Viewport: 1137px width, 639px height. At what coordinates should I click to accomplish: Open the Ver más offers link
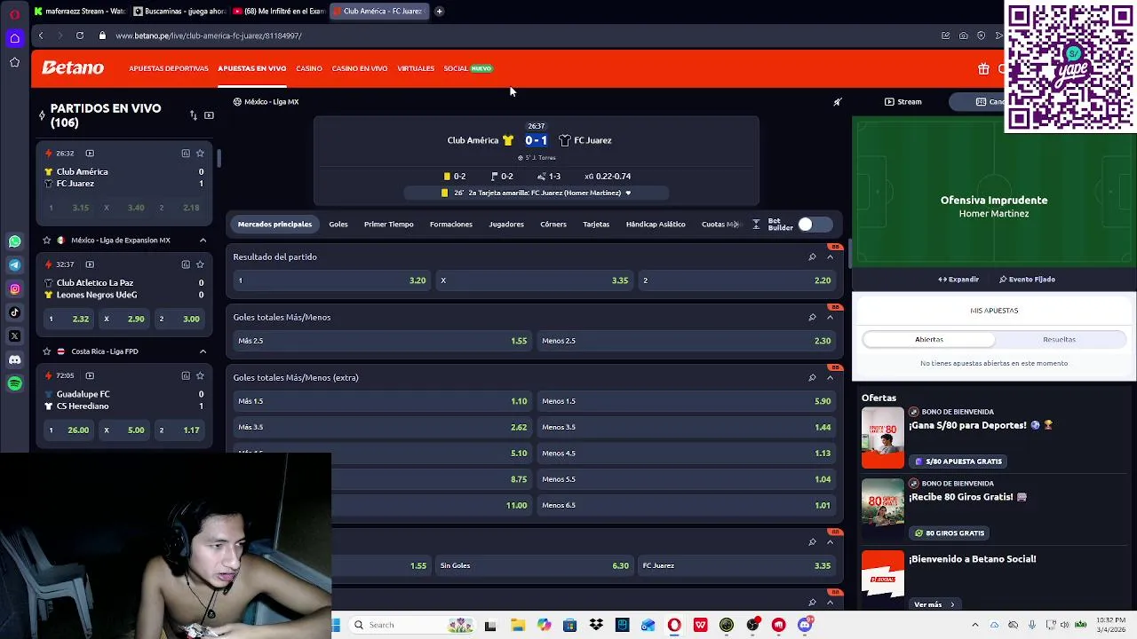point(934,604)
